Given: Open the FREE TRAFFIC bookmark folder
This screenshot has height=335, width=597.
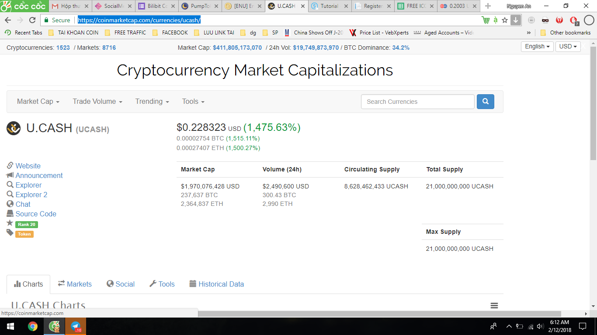Looking at the screenshot, I should click(x=125, y=33).
